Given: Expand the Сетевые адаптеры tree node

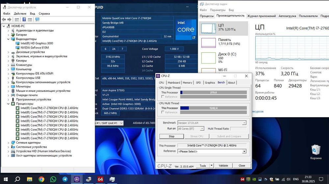Looking at the screenshot, I should [9, 143].
